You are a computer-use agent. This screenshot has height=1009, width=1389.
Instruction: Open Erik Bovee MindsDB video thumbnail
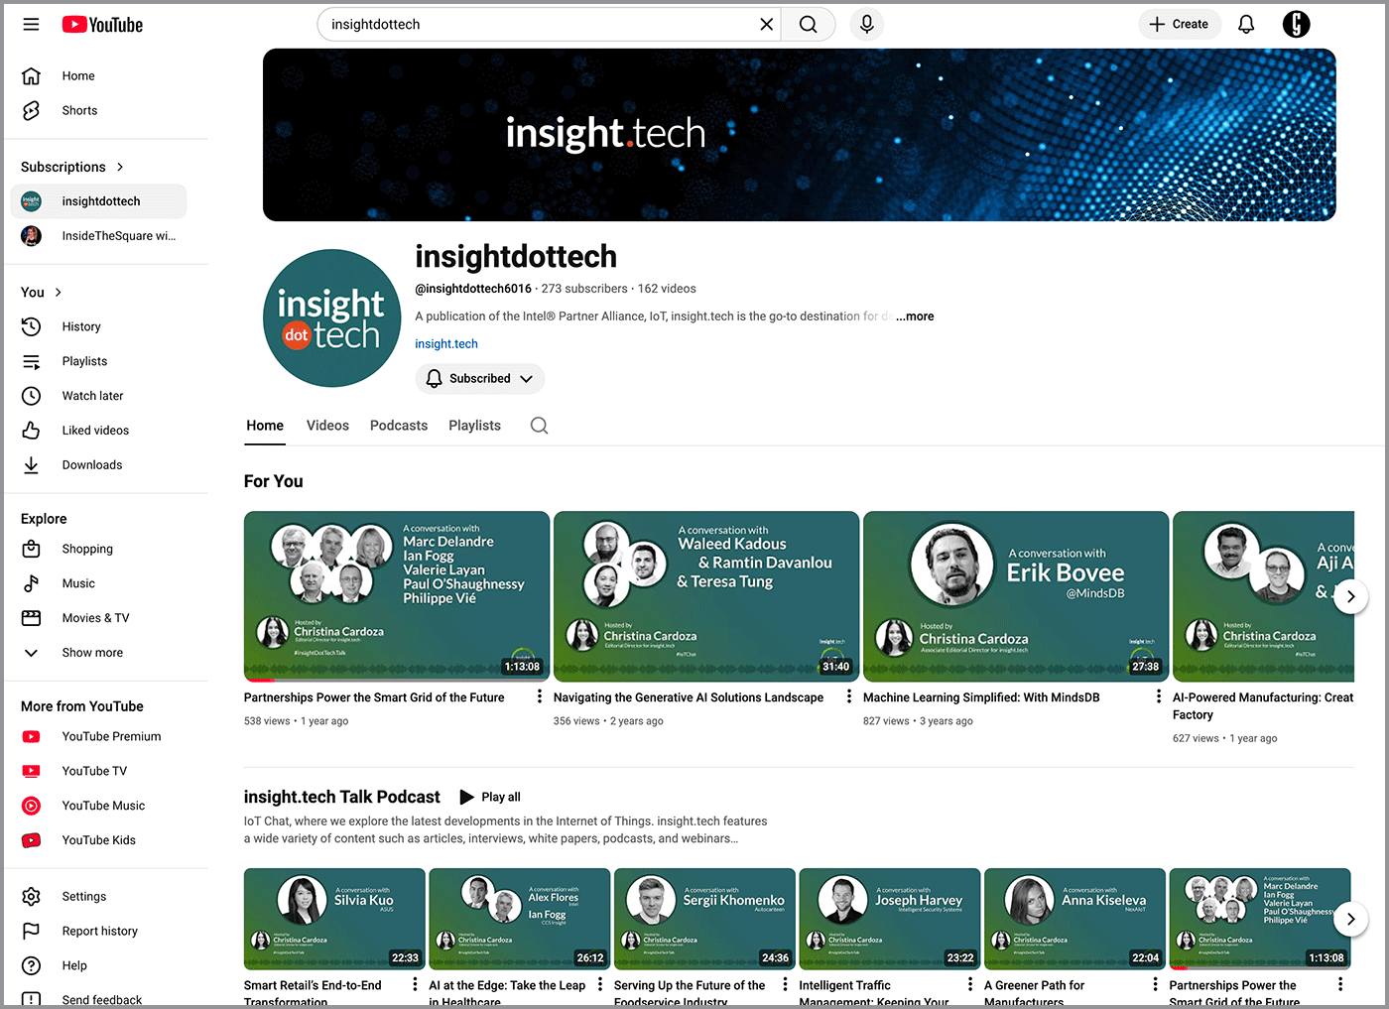1016,596
